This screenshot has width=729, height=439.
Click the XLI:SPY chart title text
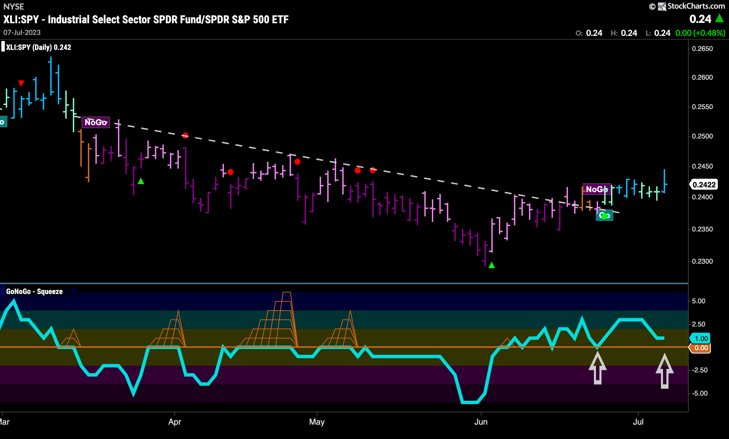tap(146, 19)
